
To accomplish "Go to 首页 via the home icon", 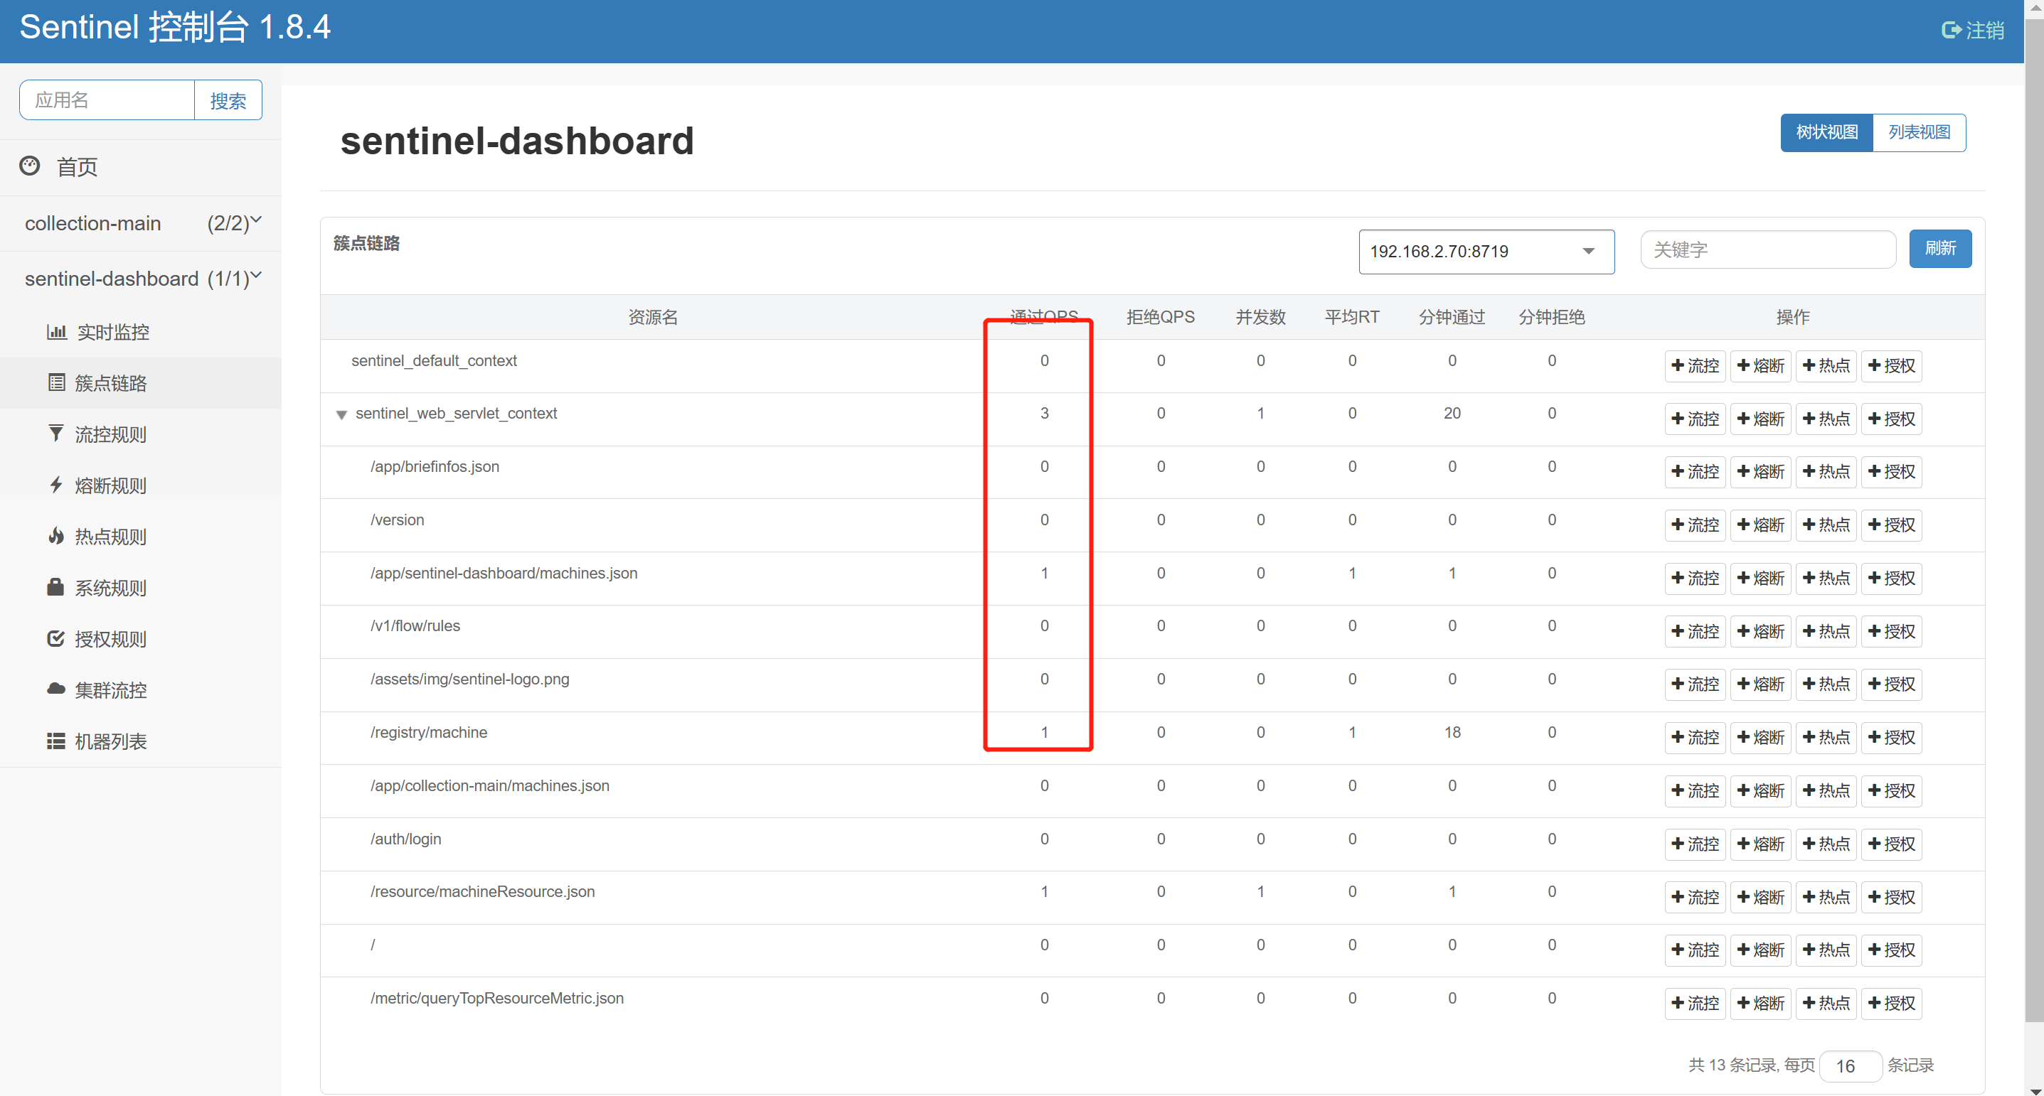I will coord(29,166).
